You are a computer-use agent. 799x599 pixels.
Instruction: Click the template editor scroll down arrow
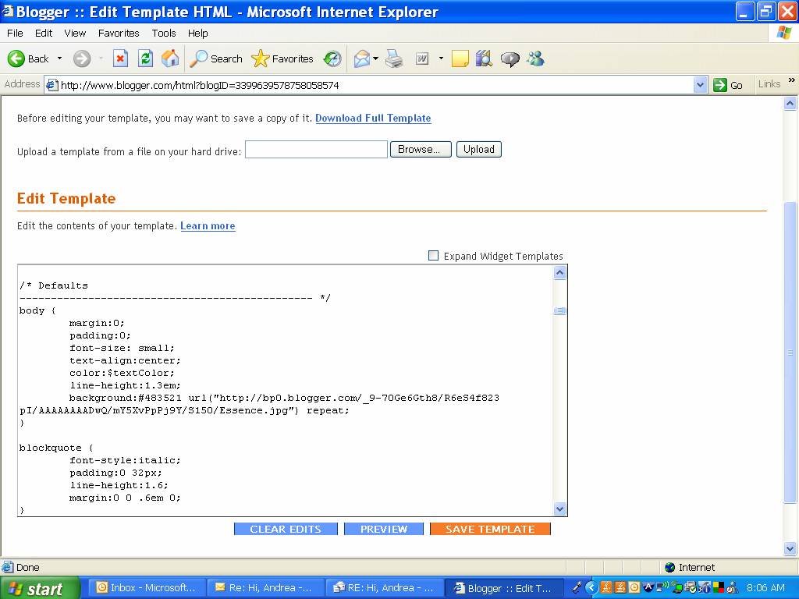pyautogui.click(x=559, y=509)
